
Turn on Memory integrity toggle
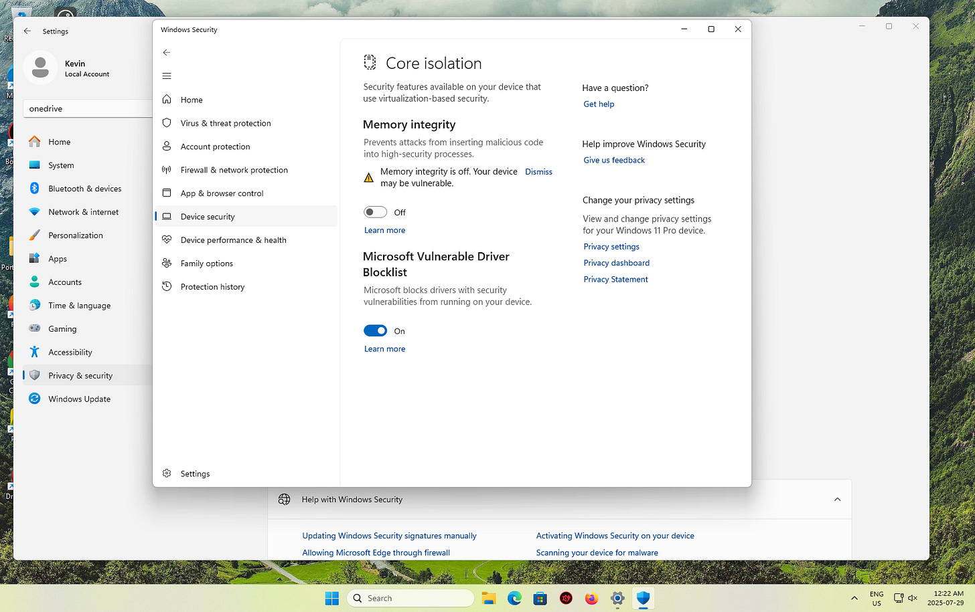click(375, 212)
